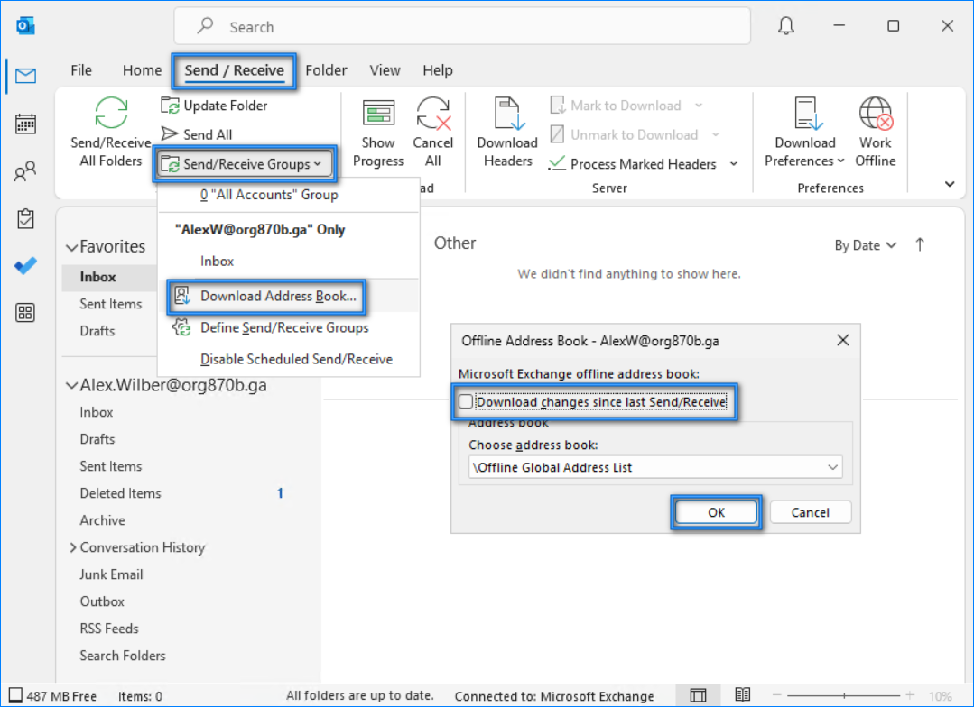This screenshot has width=974, height=707.
Task: Select the Send / Receive tab
Action: click(x=234, y=70)
